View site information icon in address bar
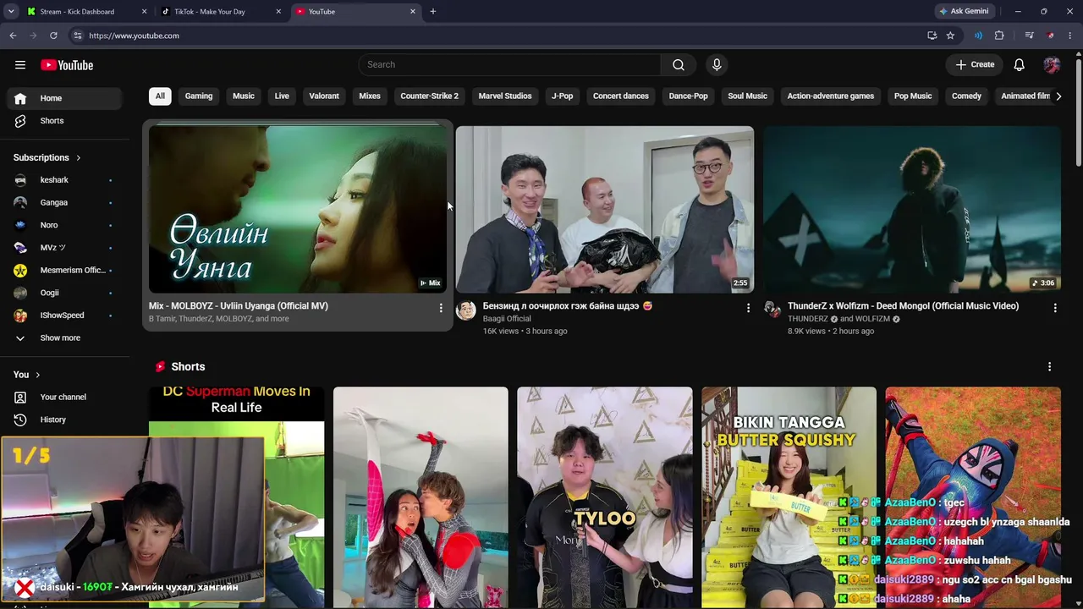Screen dimensions: 1083x609 click(77, 36)
